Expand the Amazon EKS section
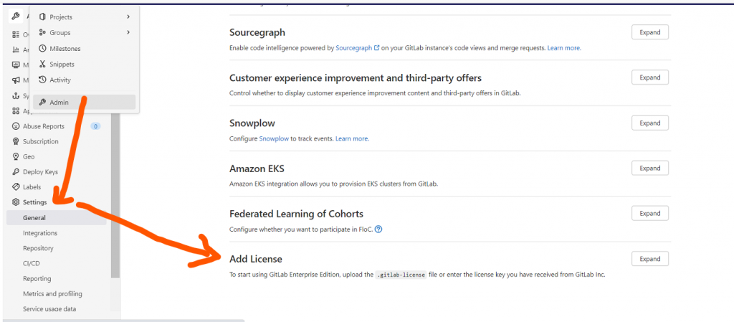Image resolution: width=734 pixels, height=322 pixels. pos(649,168)
